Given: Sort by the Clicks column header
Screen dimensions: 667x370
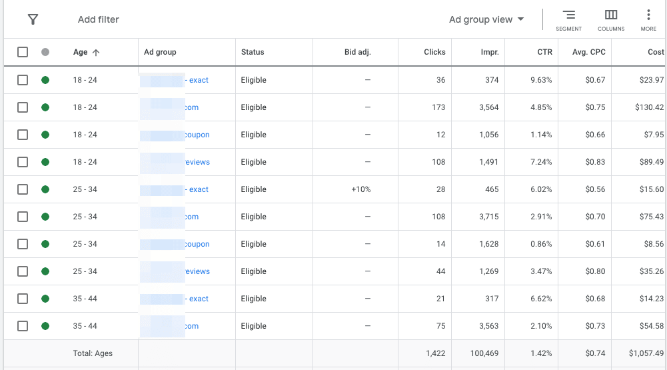Looking at the screenshot, I should coord(434,52).
